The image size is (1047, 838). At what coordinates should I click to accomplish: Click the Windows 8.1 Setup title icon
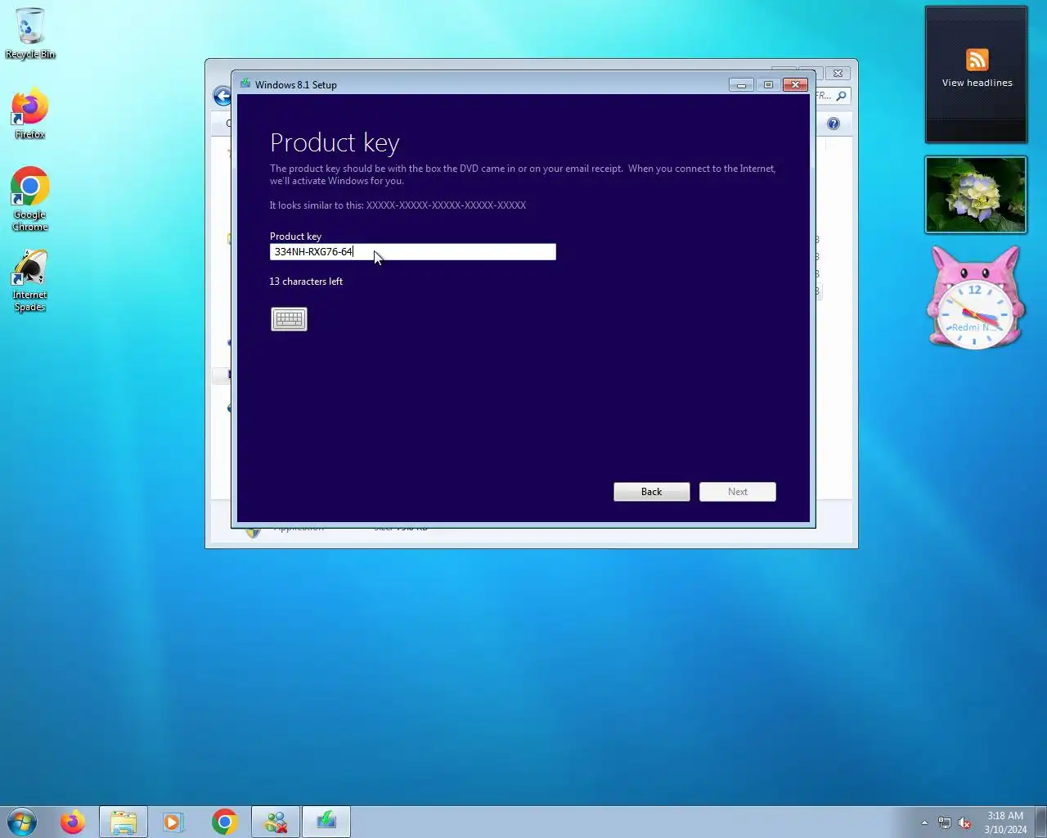pyautogui.click(x=245, y=84)
